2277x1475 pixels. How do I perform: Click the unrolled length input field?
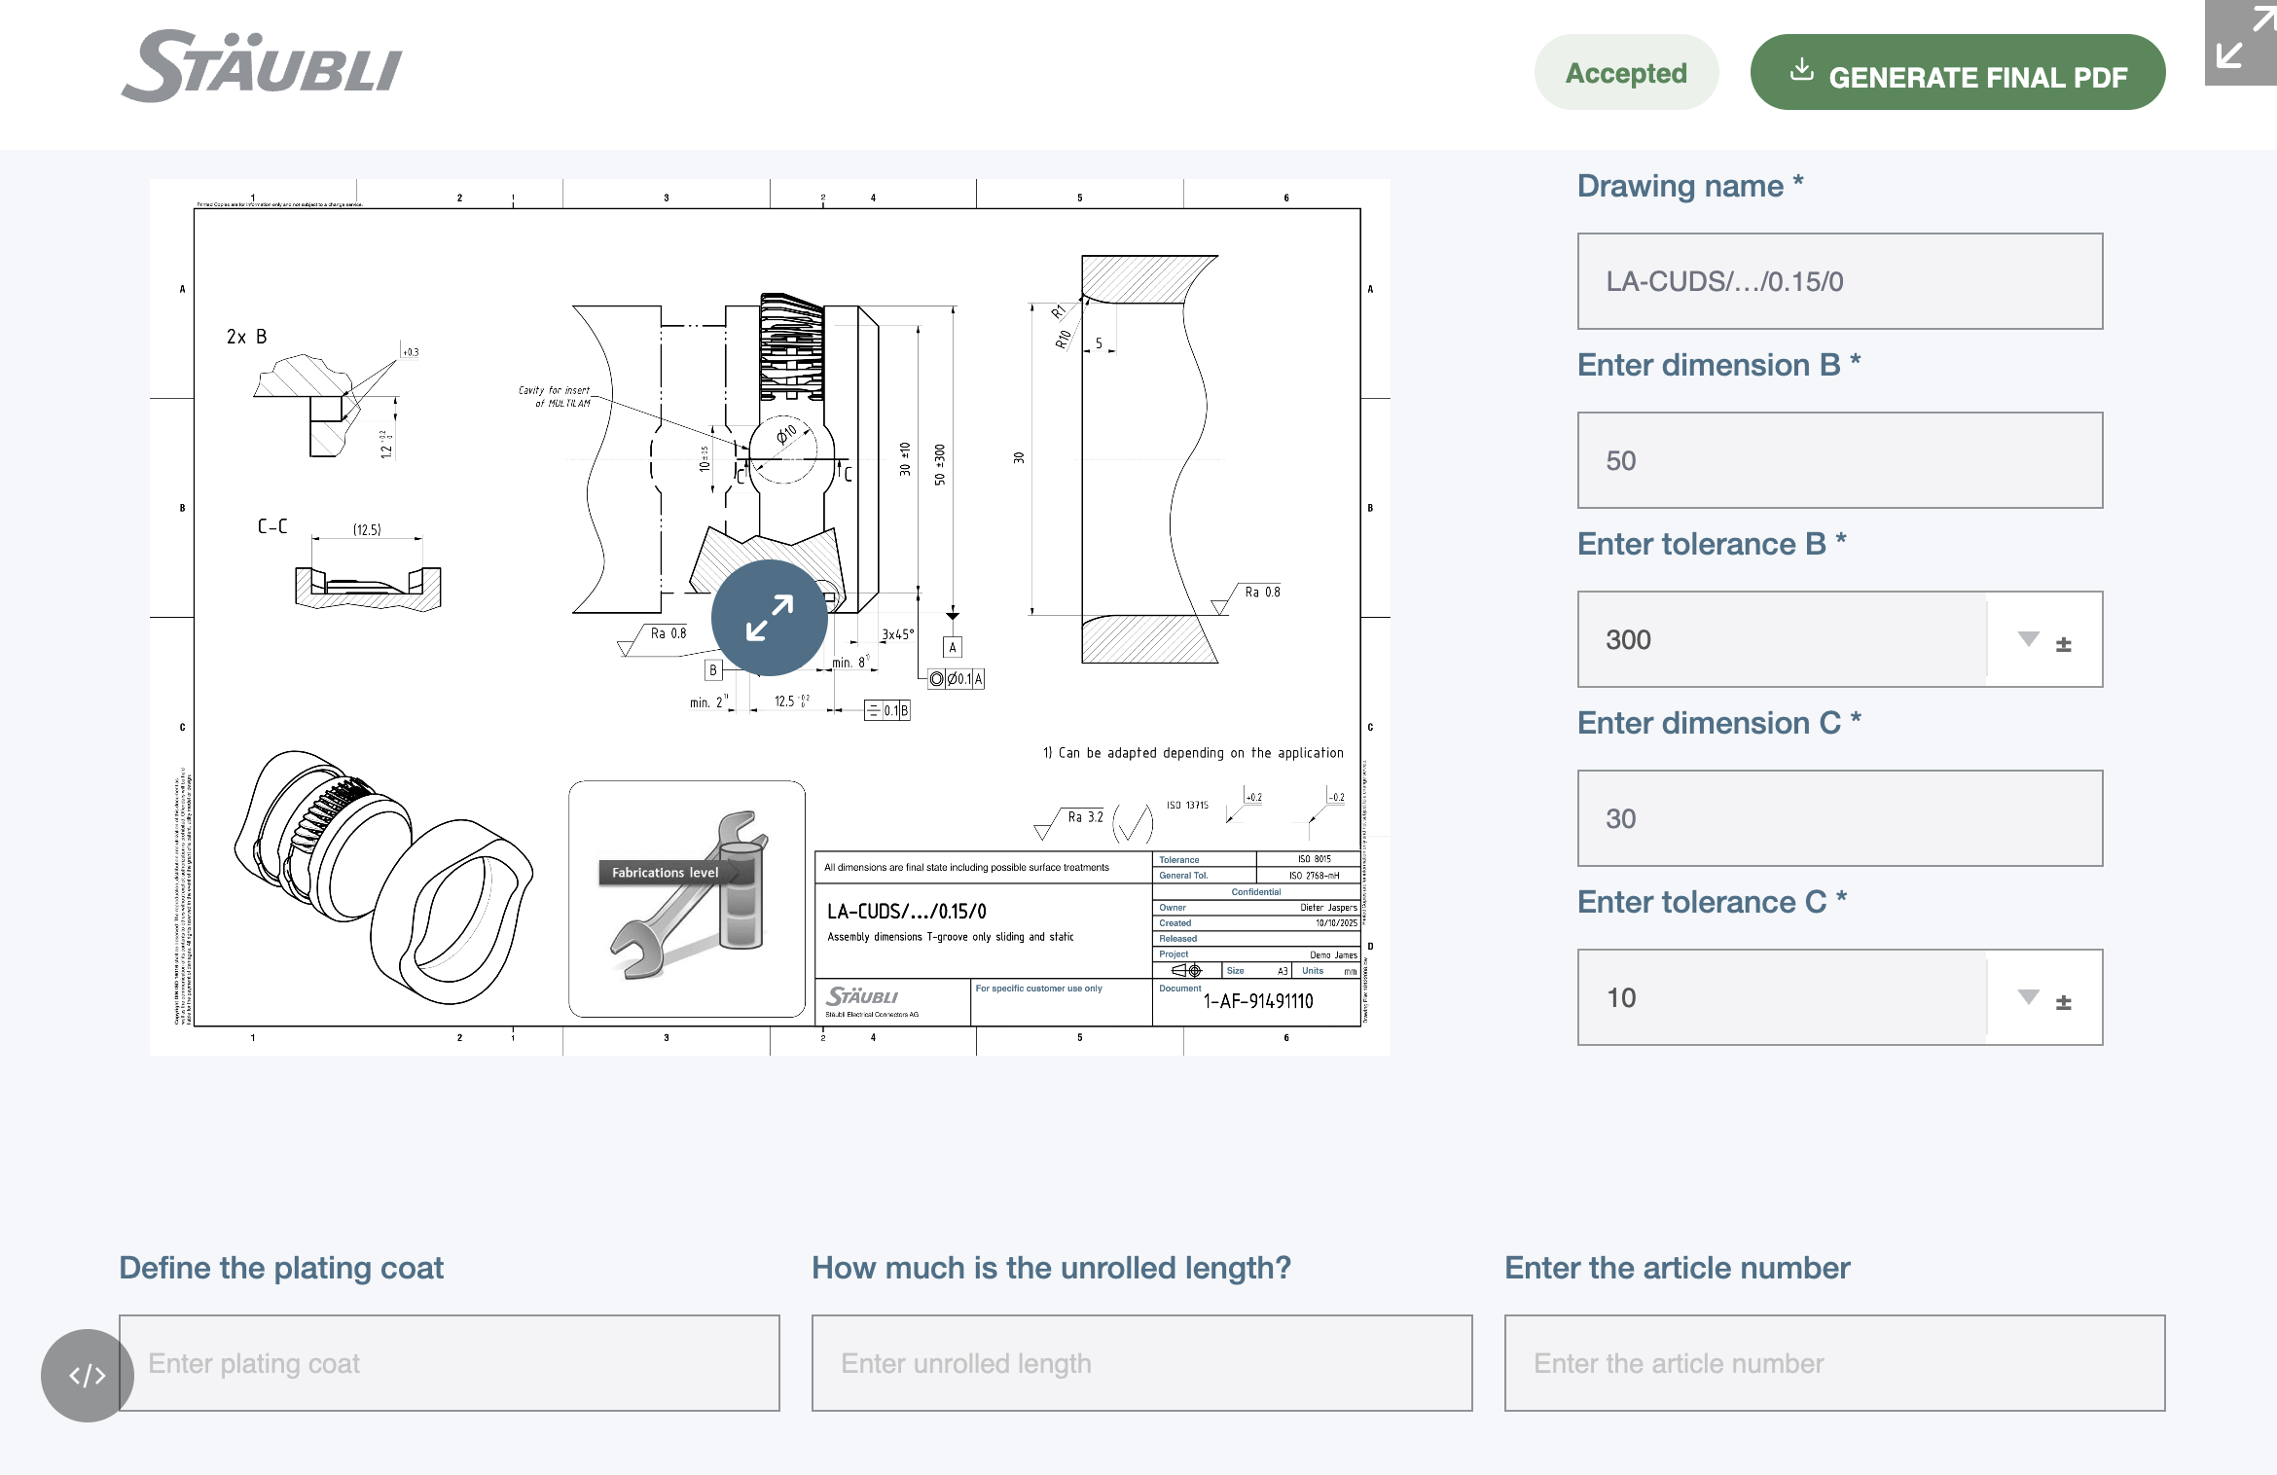tap(1142, 1363)
